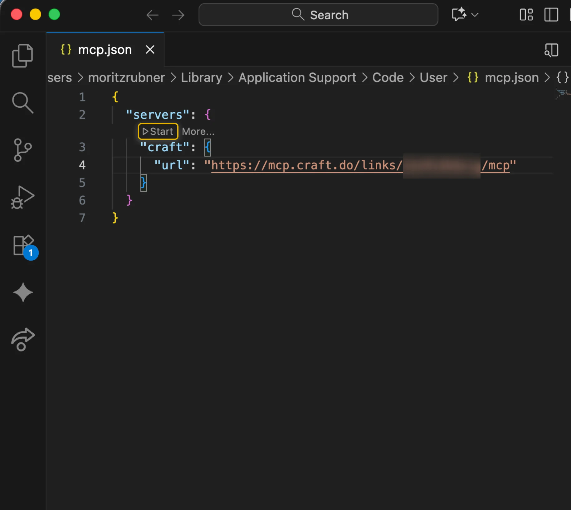571x510 pixels.
Task: Open the Application Support breadcrumb
Action: coord(297,78)
